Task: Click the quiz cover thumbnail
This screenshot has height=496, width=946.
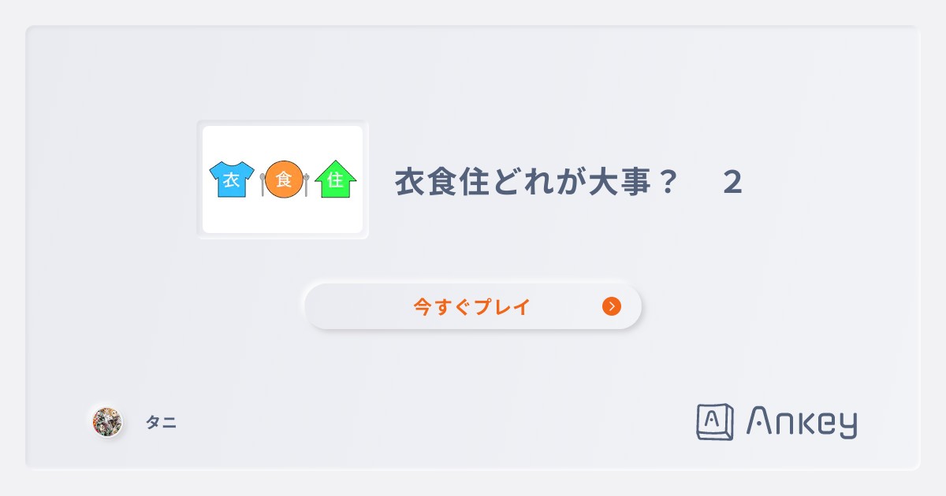Action: point(282,180)
